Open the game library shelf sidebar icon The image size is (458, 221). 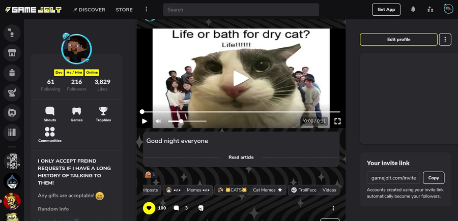point(12,133)
